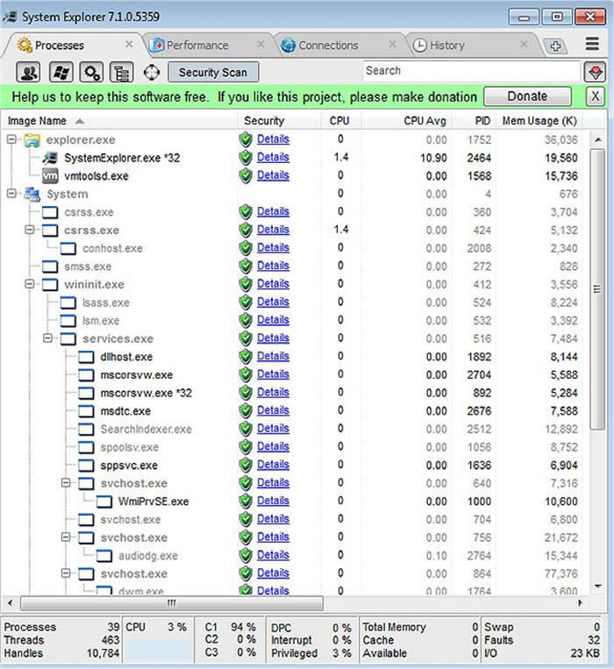
Task: Click the horizontal scrollbar right arrow
Action: pos(580,603)
